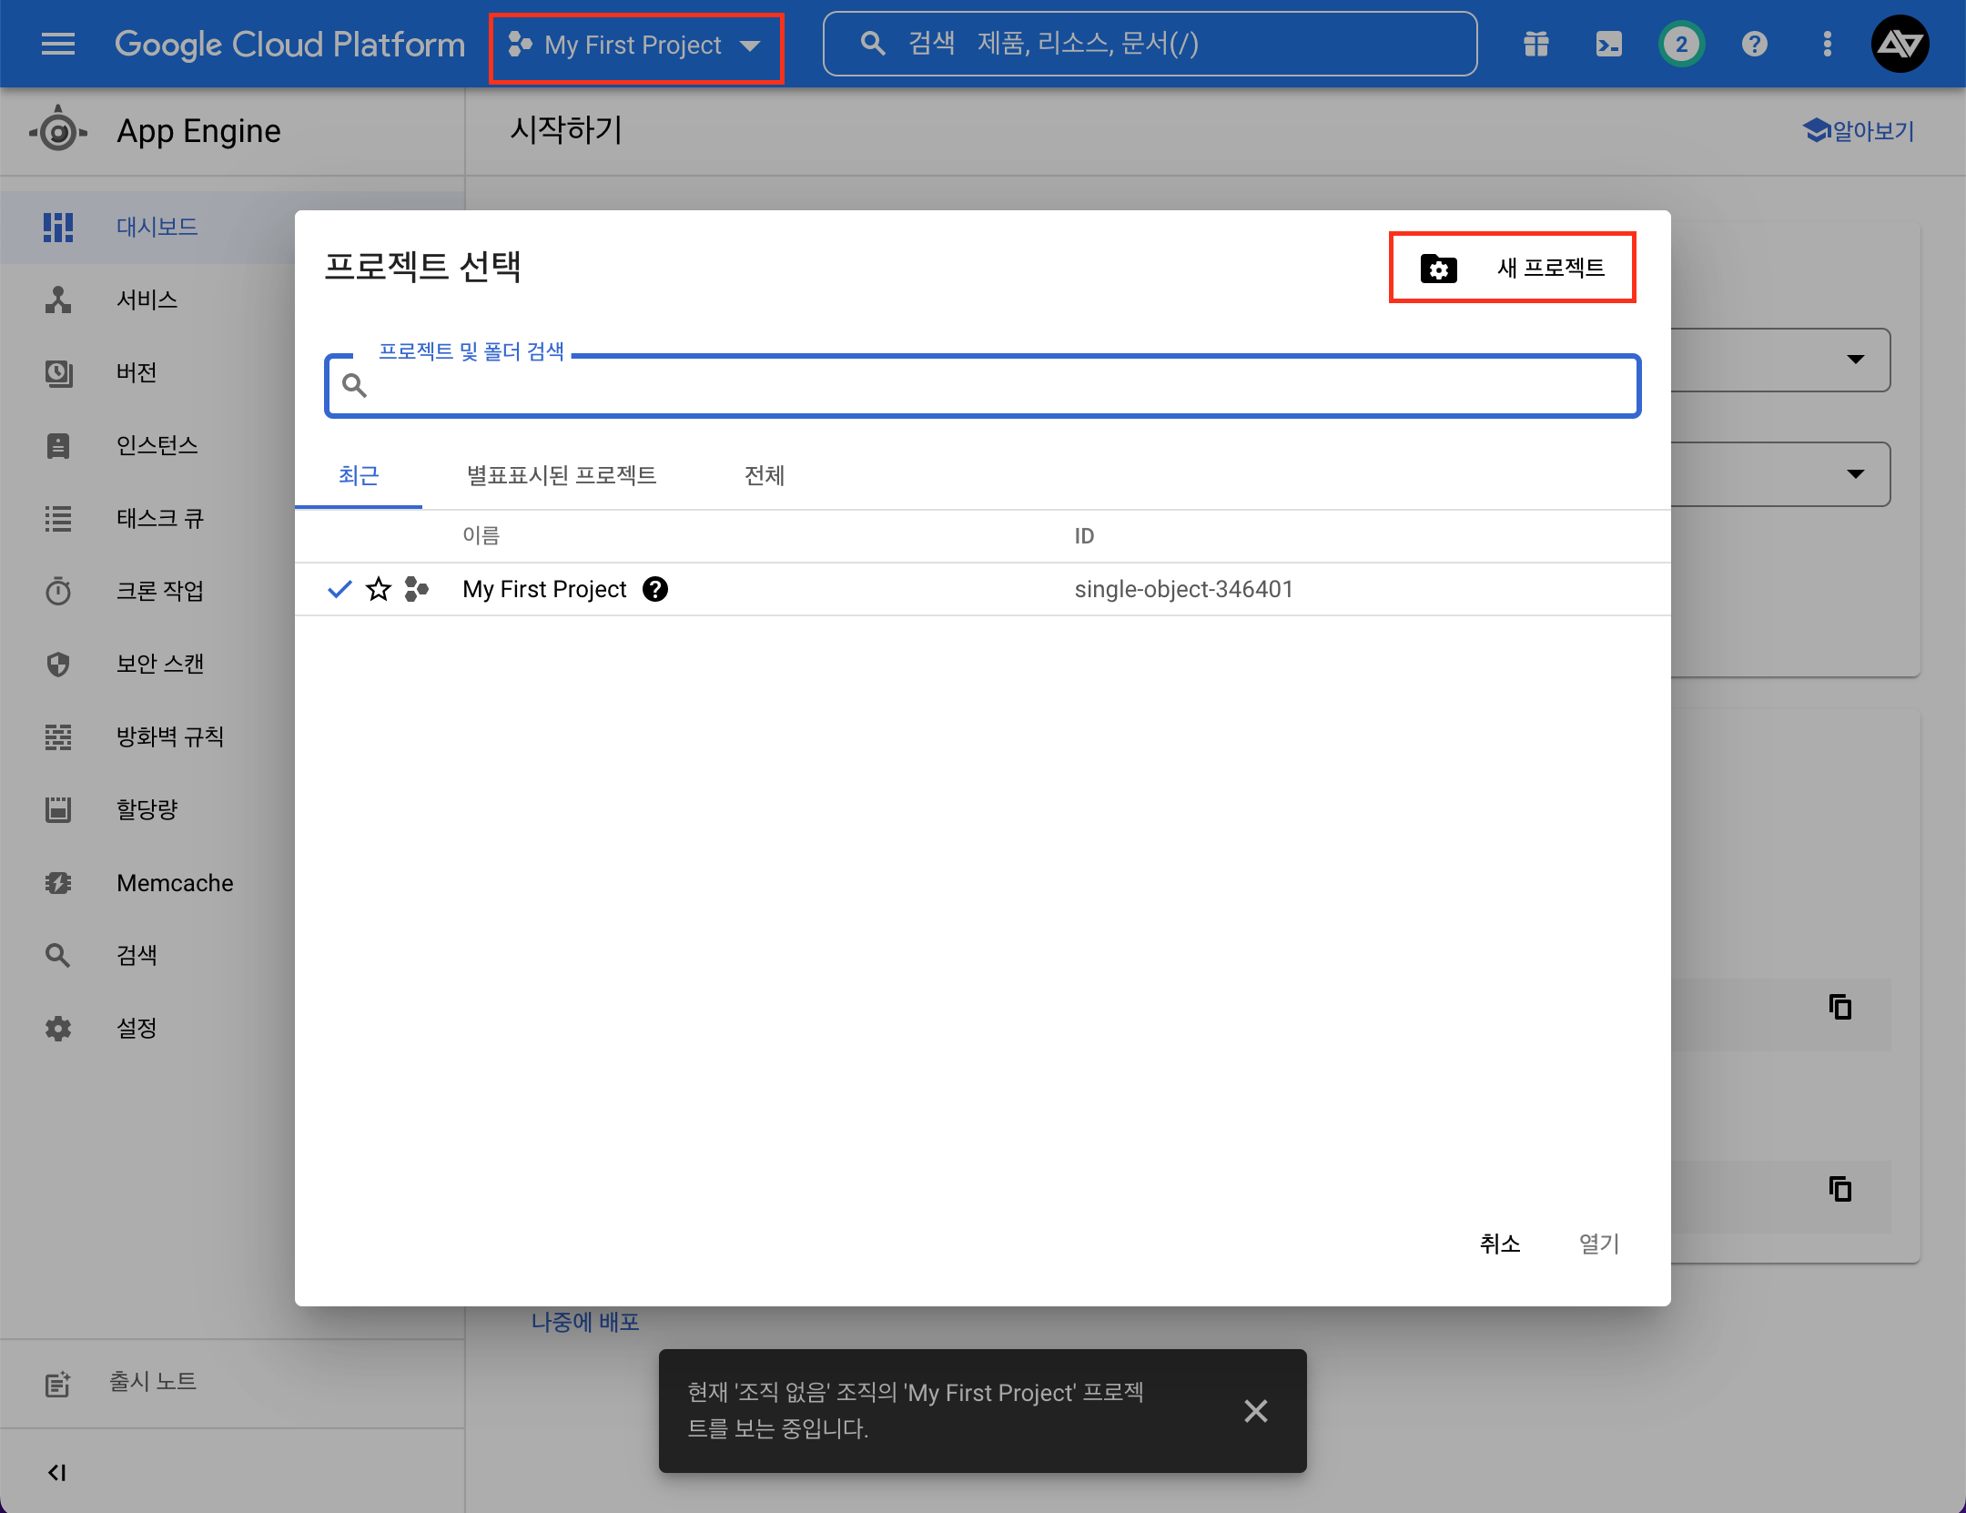Star the My First Project row
1966x1513 pixels.
[379, 589]
